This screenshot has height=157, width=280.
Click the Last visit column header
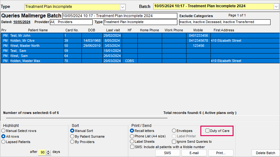point(113,30)
